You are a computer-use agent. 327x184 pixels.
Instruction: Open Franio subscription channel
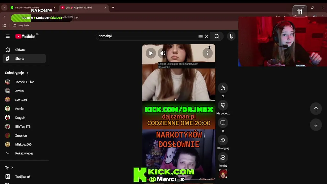(x=24, y=109)
